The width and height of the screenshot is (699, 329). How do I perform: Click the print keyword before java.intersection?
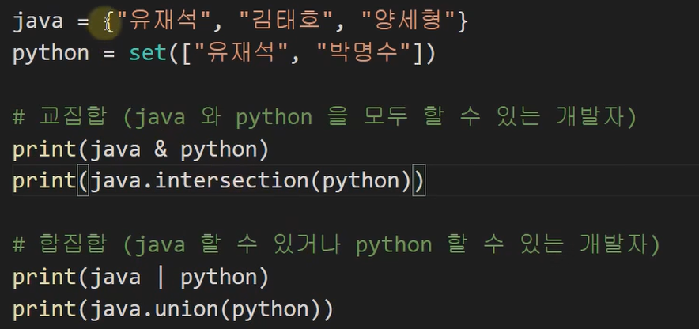click(x=44, y=182)
